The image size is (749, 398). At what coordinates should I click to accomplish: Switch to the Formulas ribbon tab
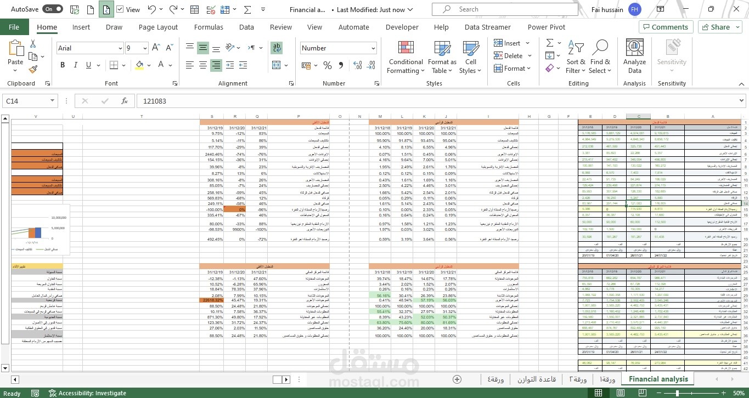(x=209, y=27)
